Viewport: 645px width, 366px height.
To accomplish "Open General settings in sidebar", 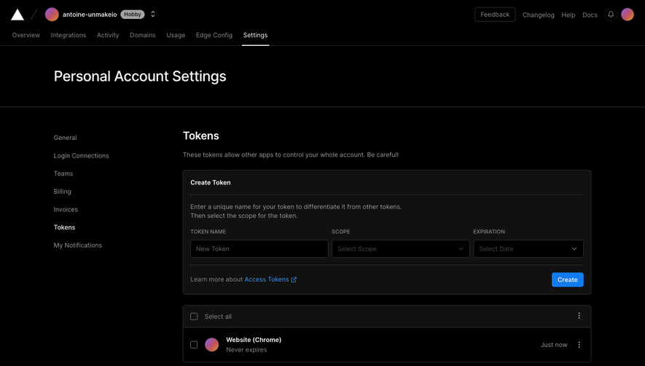I will pos(65,138).
